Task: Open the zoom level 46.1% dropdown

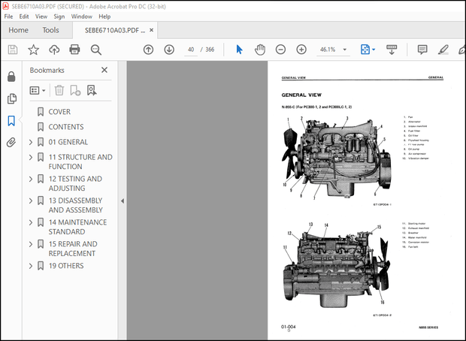Action: click(345, 50)
